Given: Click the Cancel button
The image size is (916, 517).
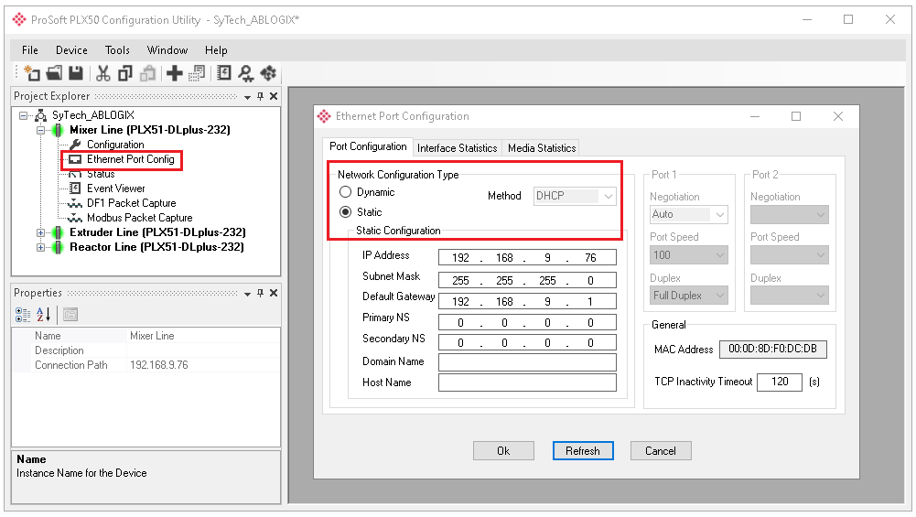Looking at the screenshot, I should coord(661,451).
